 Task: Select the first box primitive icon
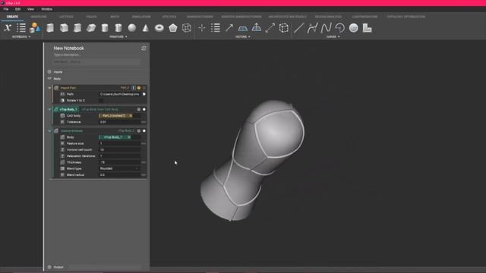[x=50, y=28]
